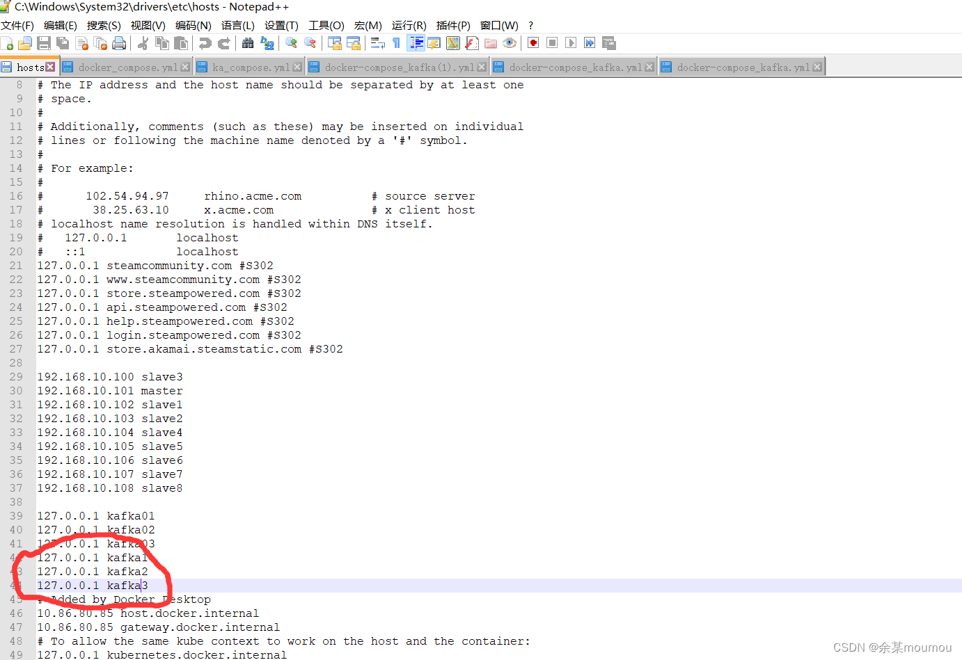The image size is (962, 660).
Task: Toggle word wrap in the toolbar
Action: coord(377,43)
